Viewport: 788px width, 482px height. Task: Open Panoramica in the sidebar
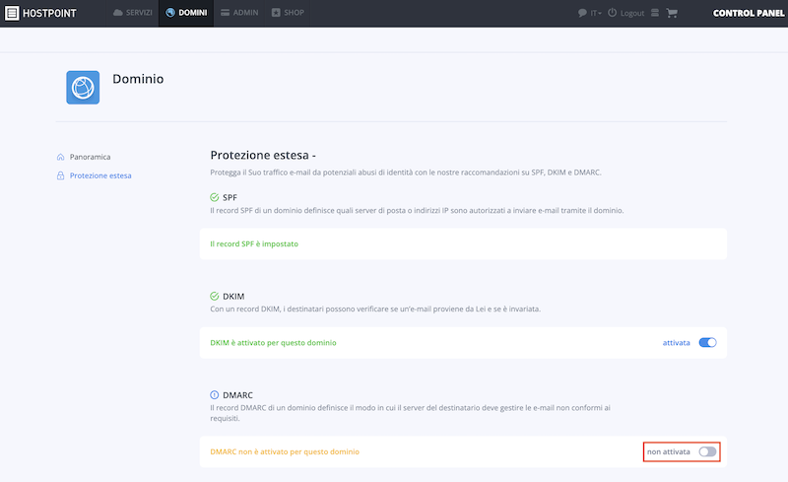90,157
